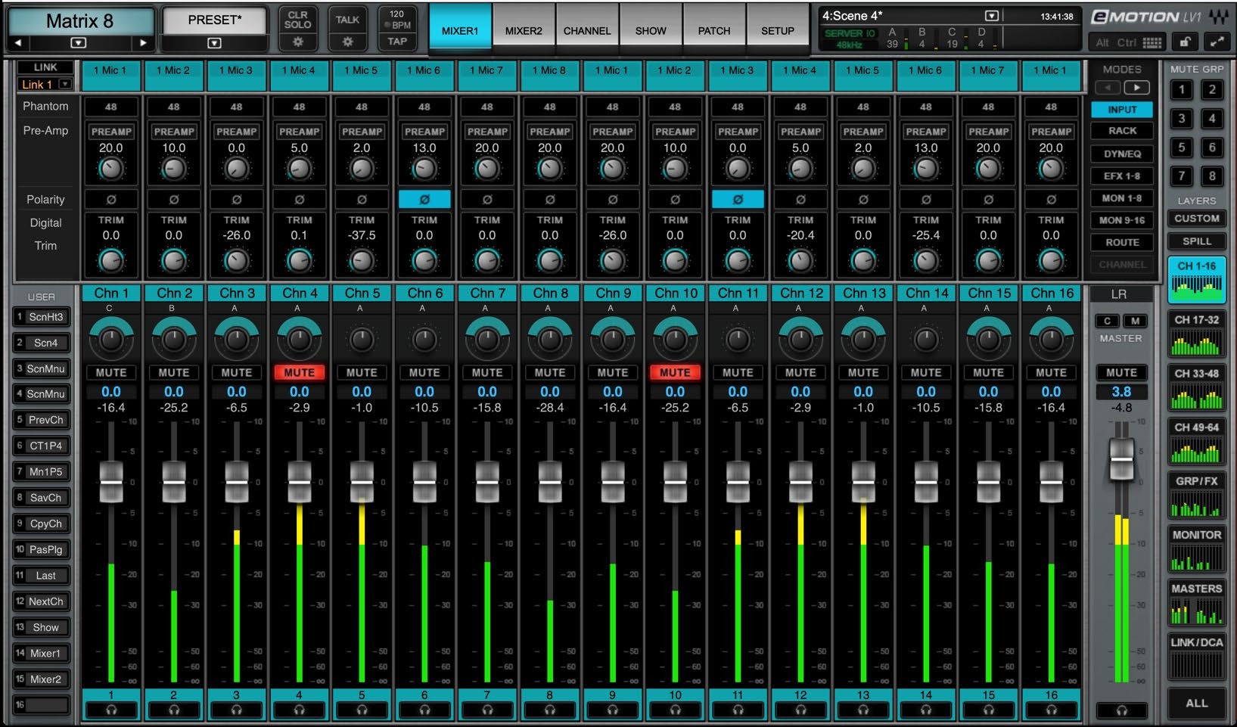
Task: Click the LR master fader handle
Action: (x=1121, y=458)
